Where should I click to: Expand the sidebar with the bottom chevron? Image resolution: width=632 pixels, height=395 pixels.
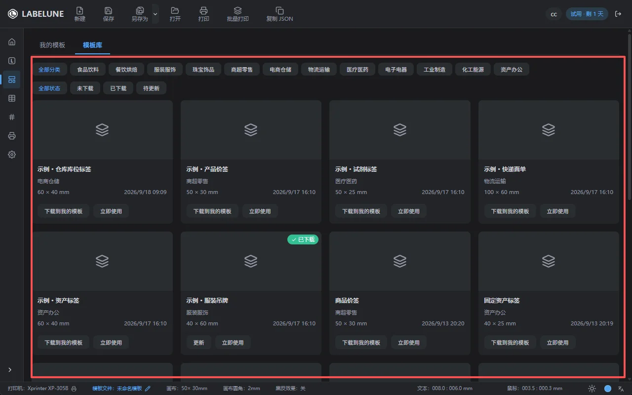tap(10, 370)
